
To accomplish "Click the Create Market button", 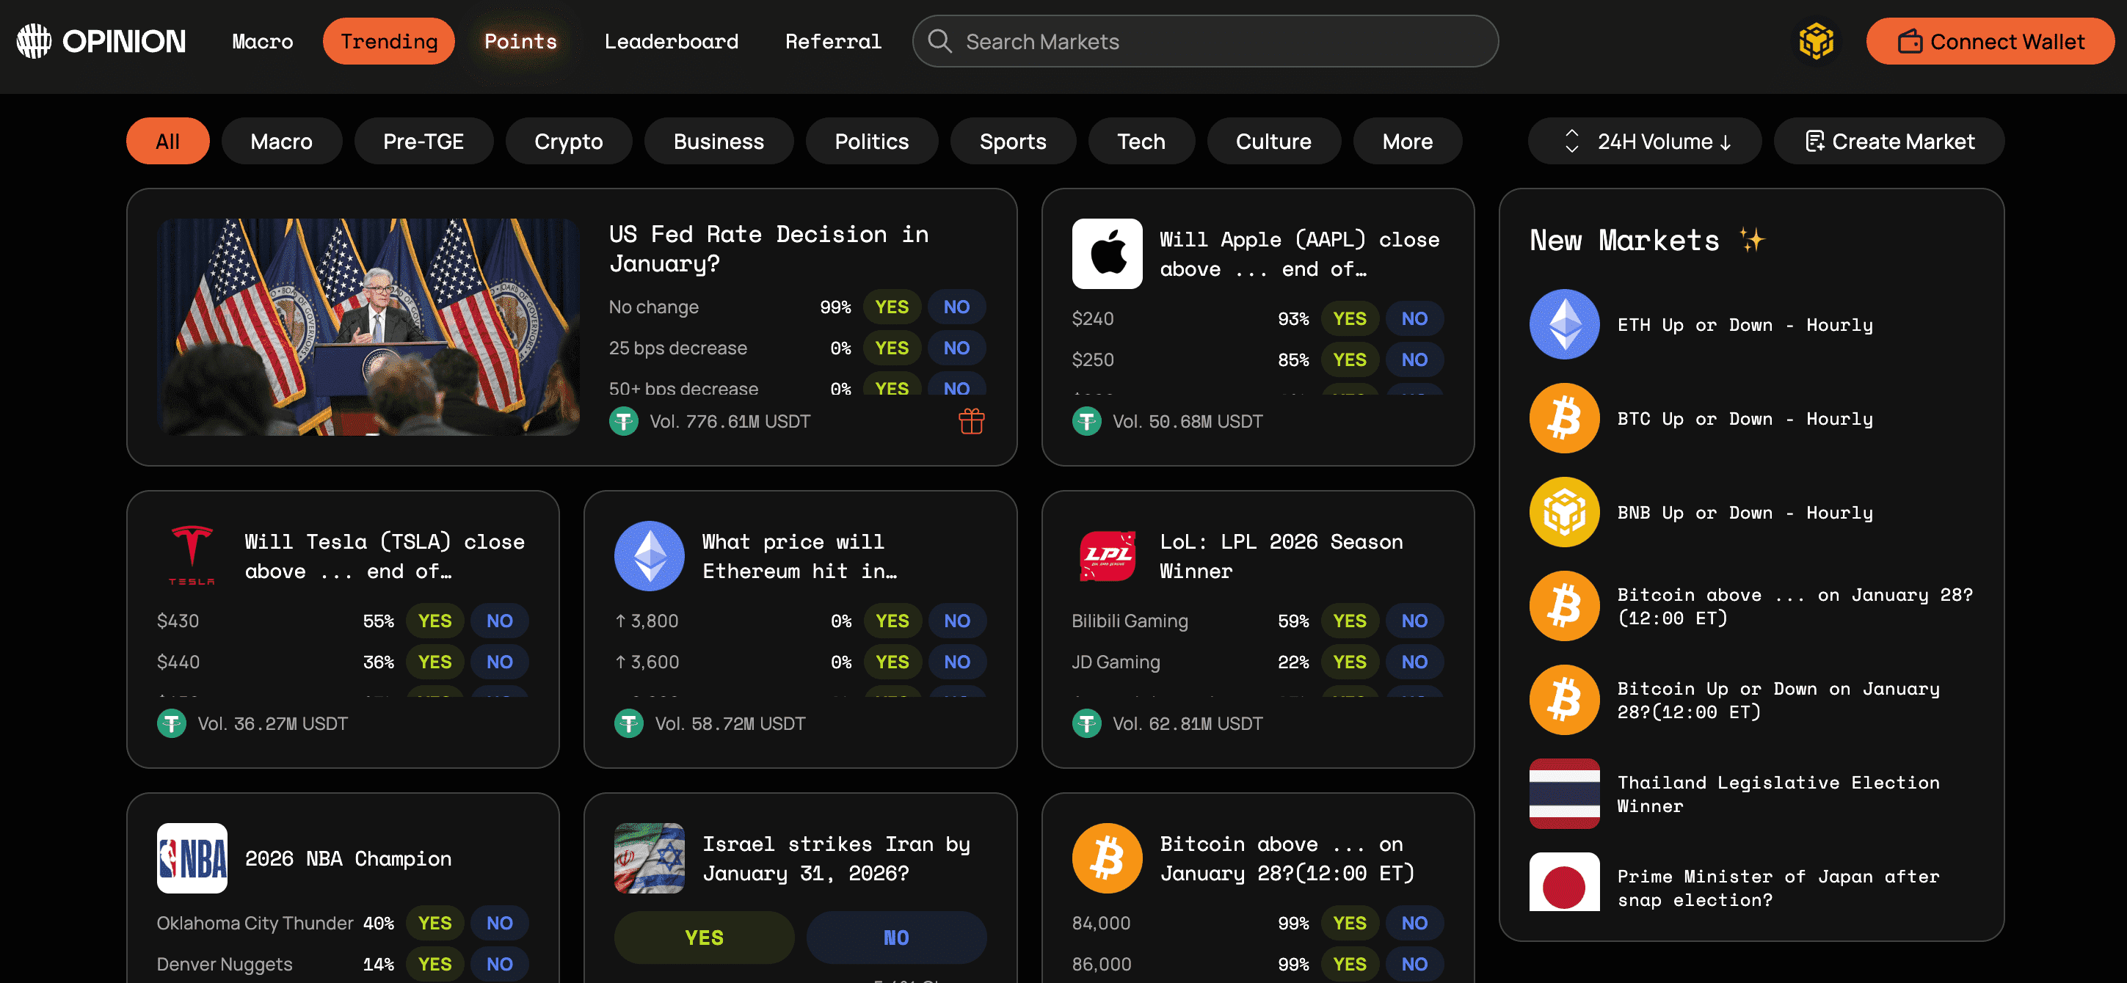I will (x=1888, y=141).
